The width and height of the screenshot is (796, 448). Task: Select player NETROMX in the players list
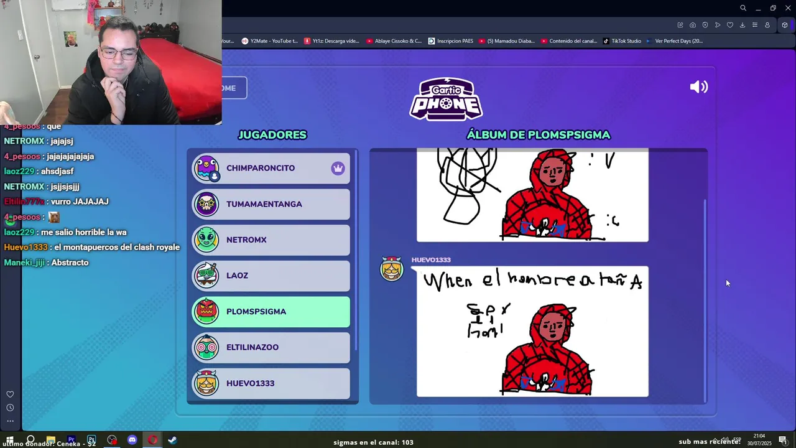coord(271,240)
